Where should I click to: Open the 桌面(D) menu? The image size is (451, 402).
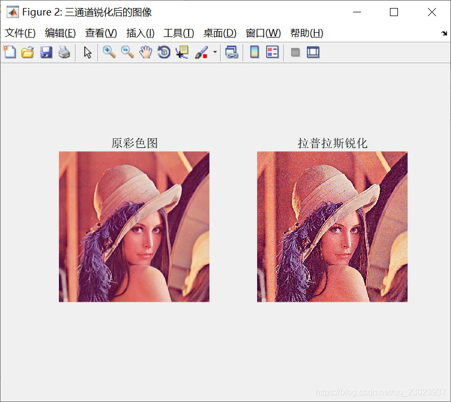click(x=220, y=33)
